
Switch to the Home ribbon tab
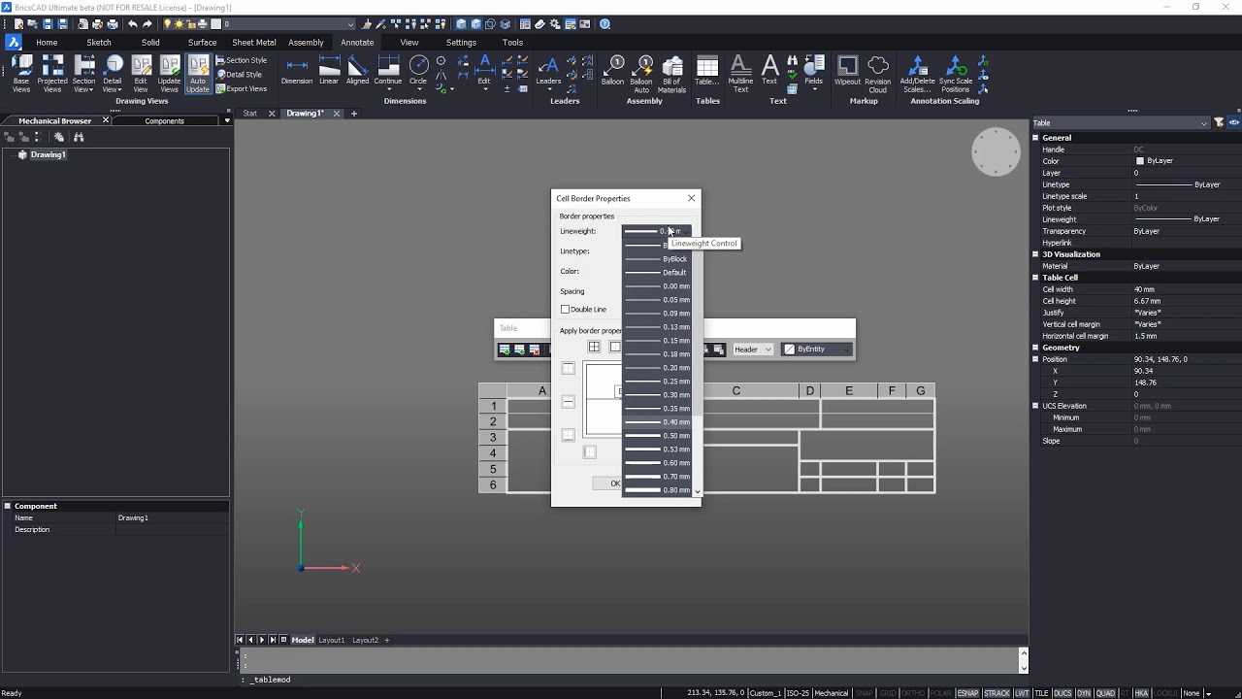[47, 43]
